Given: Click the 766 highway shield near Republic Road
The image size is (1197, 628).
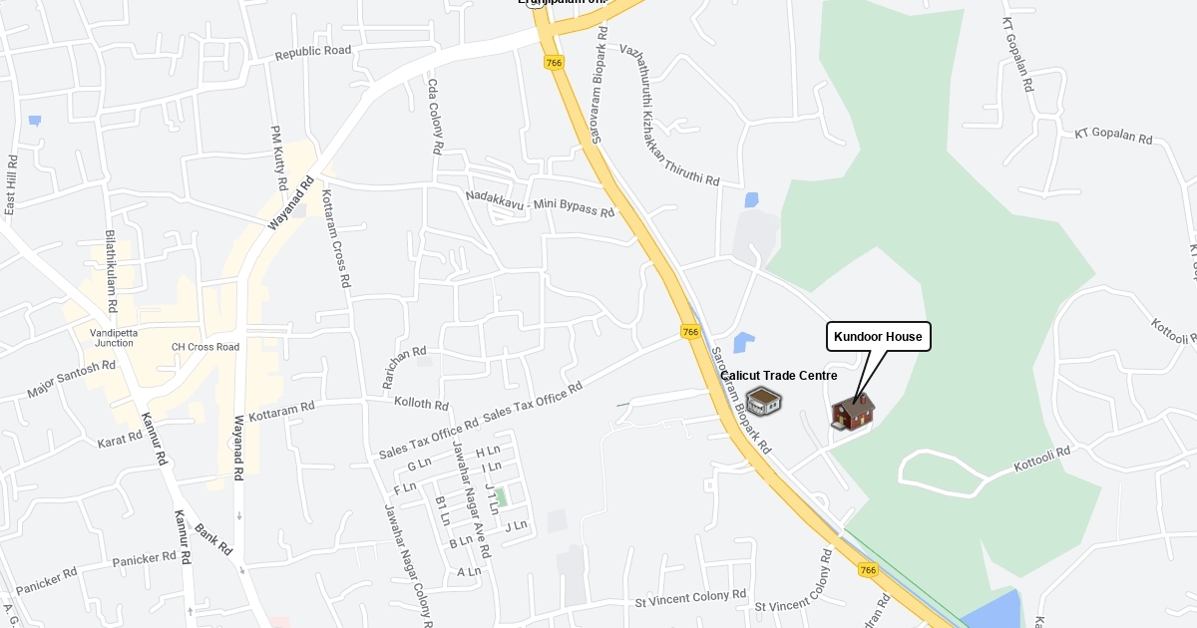Looking at the screenshot, I should tap(555, 63).
